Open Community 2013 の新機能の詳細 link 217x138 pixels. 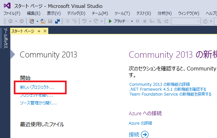160,84
